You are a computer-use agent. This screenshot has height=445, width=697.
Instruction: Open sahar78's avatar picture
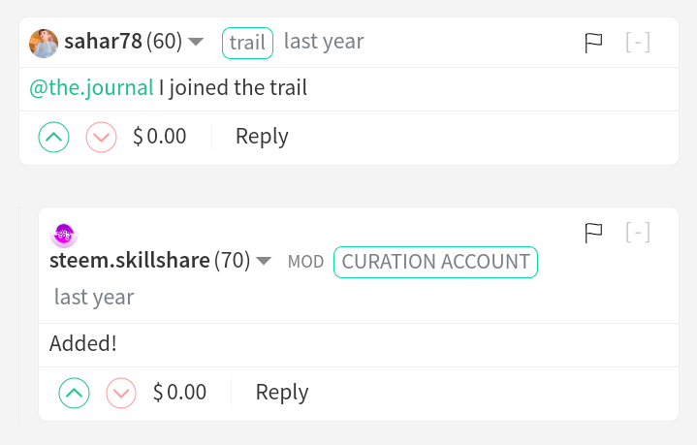click(x=44, y=44)
